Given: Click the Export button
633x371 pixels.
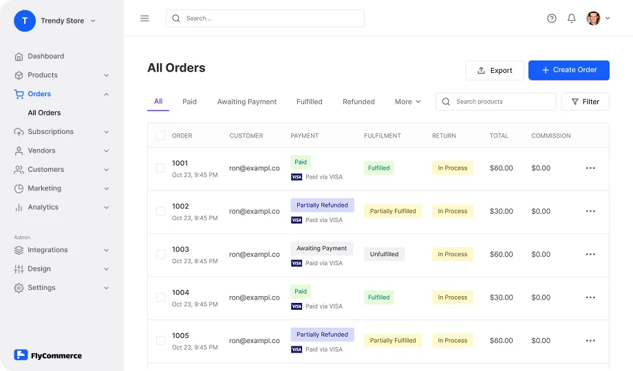Looking at the screenshot, I should [495, 71].
